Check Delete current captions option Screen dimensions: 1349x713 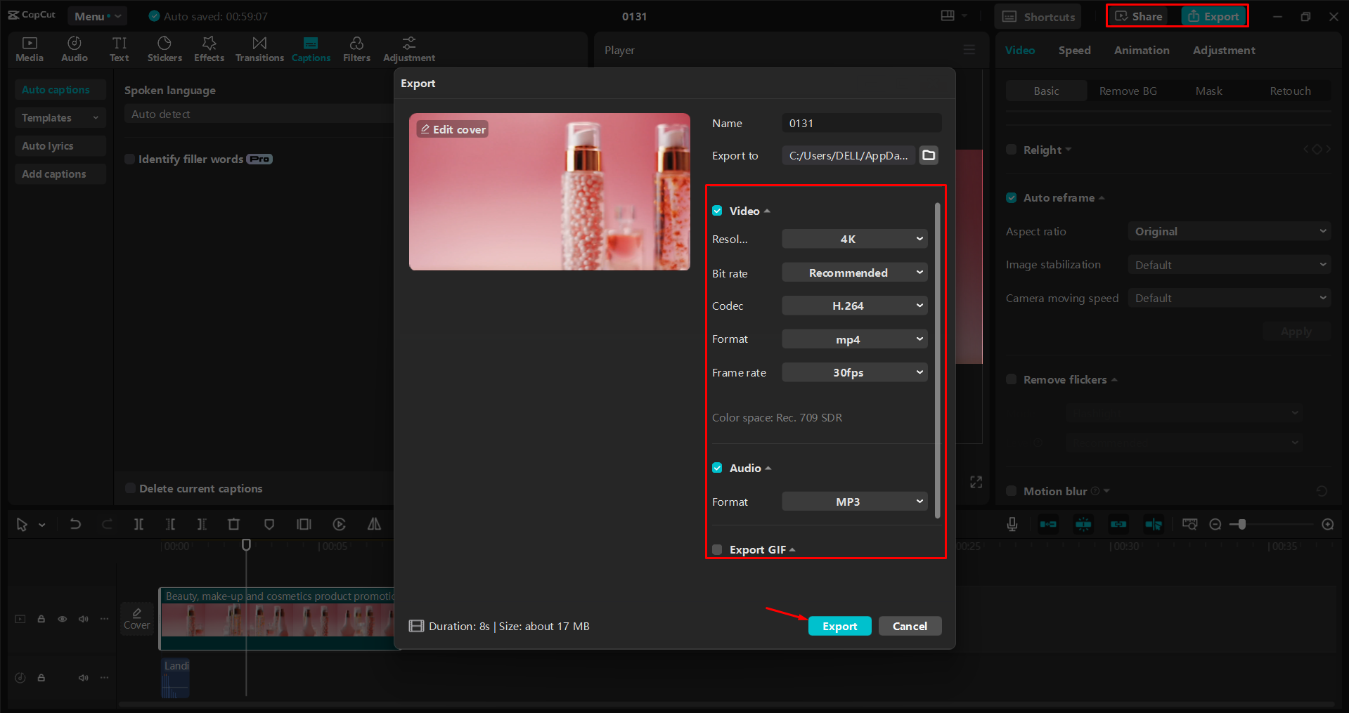130,488
